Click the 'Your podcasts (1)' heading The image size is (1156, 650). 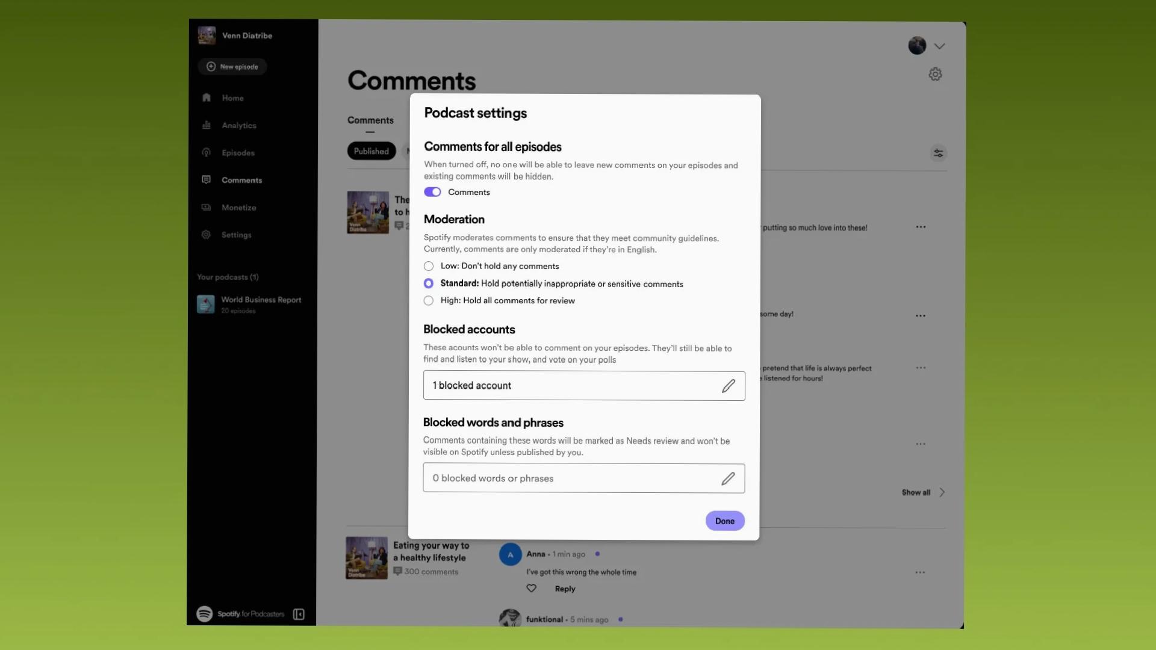(228, 277)
